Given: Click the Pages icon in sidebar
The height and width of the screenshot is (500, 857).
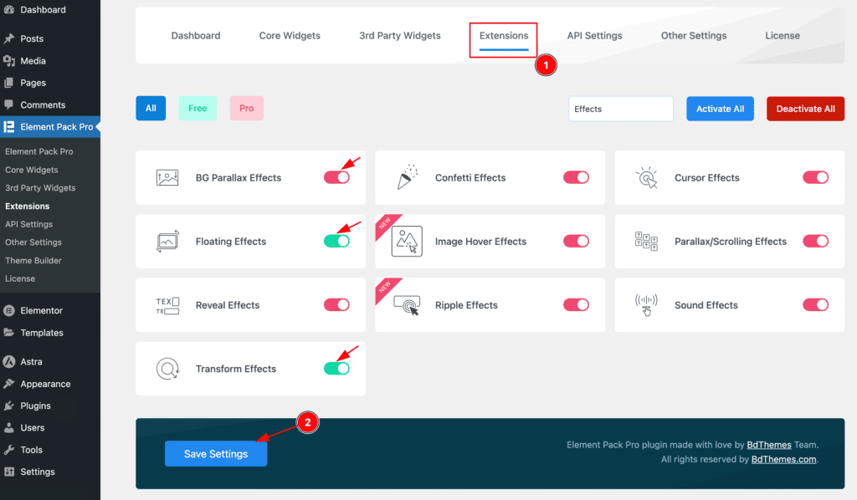Looking at the screenshot, I should 8,83.
